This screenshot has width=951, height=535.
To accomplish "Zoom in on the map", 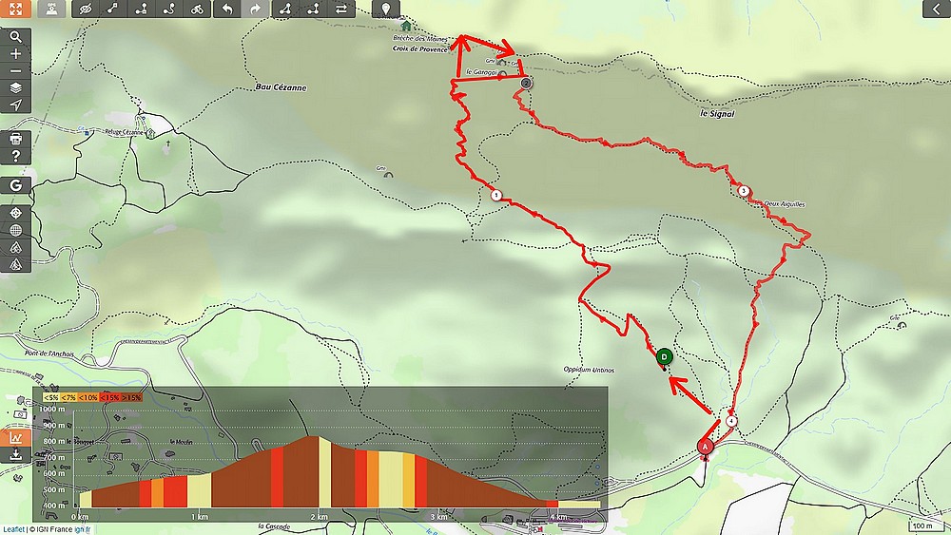I will click(16, 53).
